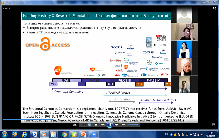219x138 pixels.
Task: Click the Open Access logo
Action: (x=48, y=44)
